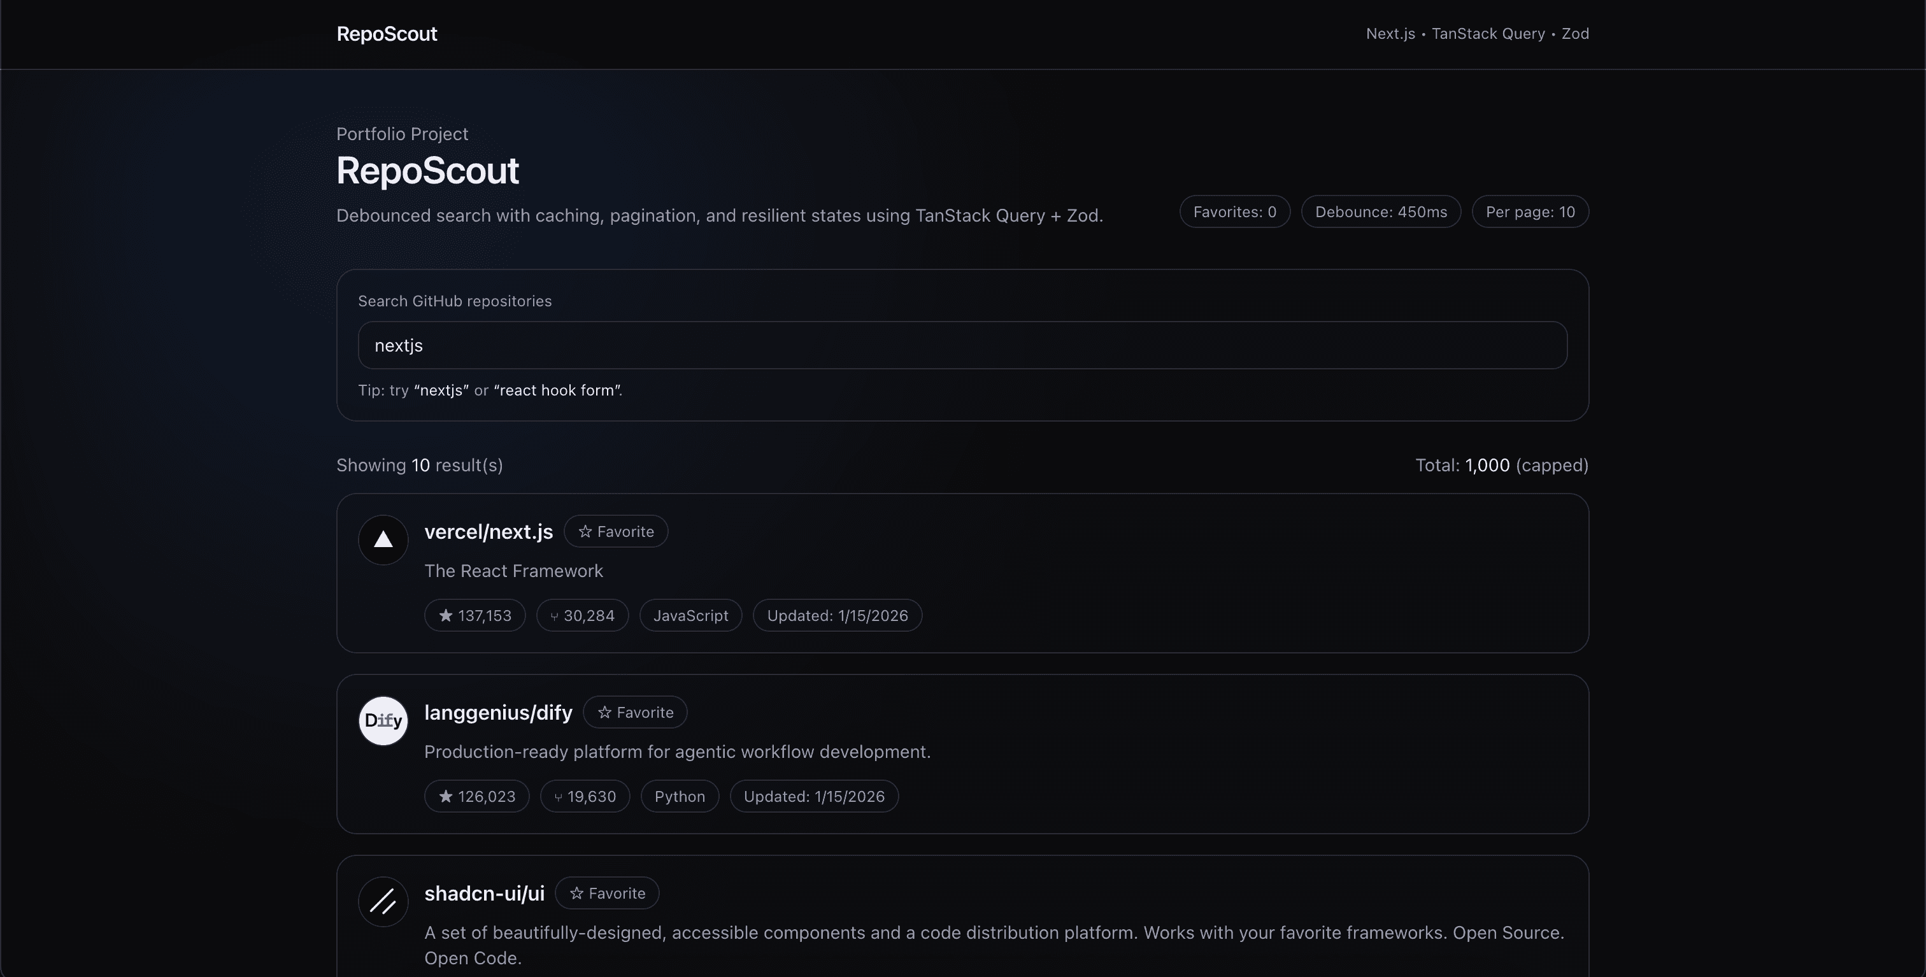
Task: Click the shadcn-ui logo avatar
Action: [382, 901]
